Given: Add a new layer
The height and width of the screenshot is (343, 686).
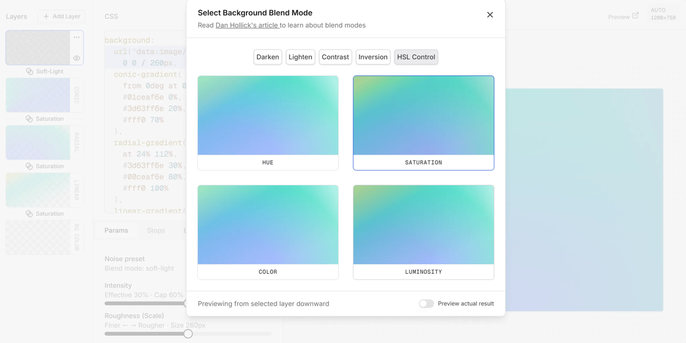Looking at the screenshot, I should coord(61,16).
